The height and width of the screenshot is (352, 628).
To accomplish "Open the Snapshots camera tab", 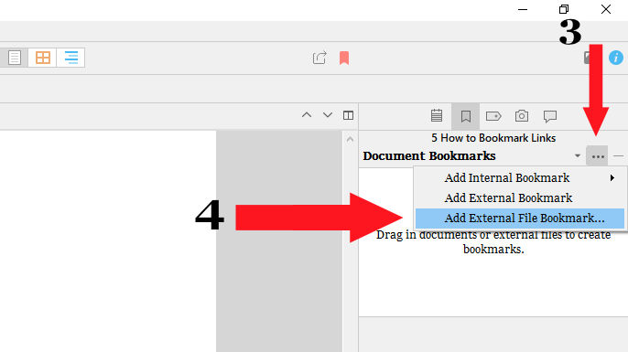I will coord(522,116).
